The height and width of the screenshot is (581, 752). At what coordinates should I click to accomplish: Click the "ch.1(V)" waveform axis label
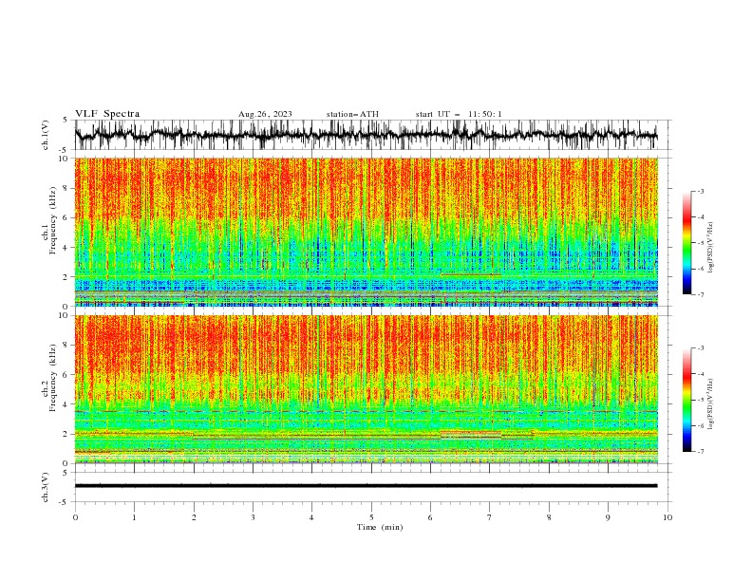click(x=46, y=135)
